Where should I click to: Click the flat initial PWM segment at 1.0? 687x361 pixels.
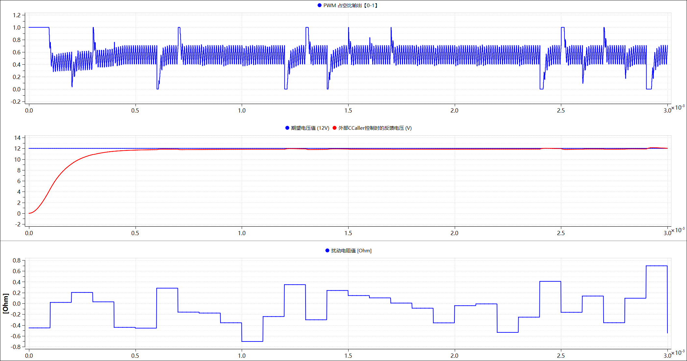coord(39,27)
